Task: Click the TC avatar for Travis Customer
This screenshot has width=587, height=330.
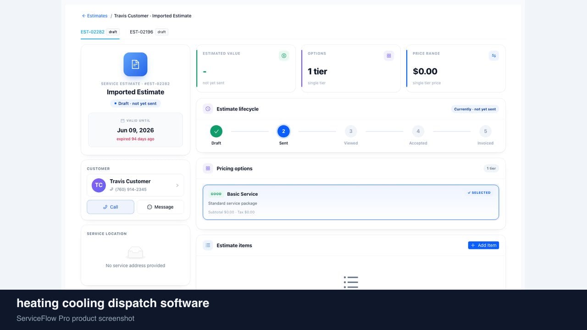Action: 99,185
